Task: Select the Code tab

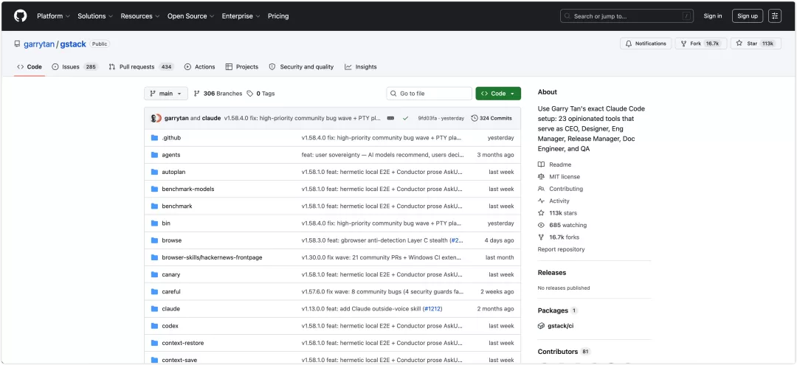Action: point(30,67)
